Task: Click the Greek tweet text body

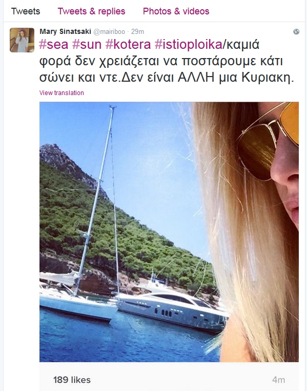Action: (x=167, y=61)
